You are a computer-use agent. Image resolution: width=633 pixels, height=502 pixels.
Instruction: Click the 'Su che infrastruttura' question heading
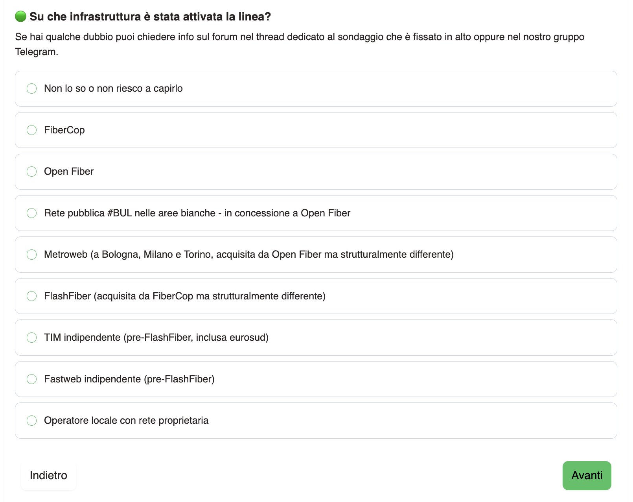[150, 17]
